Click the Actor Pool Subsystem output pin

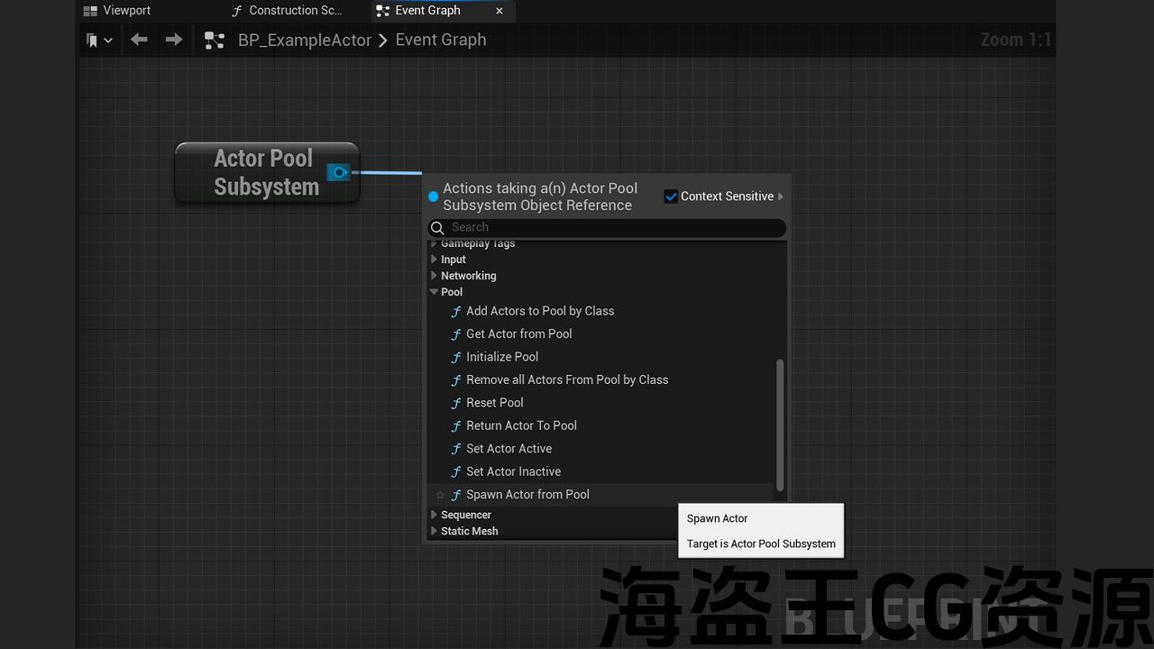(x=338, y=172)
